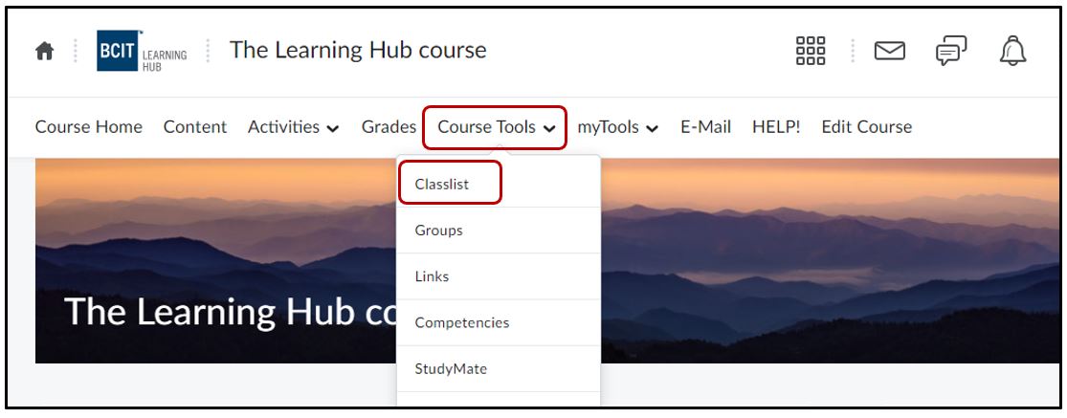1067x418 pixels.
Task: Open the subscription alerts chat icon
Action: click(950, 51)
